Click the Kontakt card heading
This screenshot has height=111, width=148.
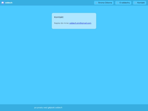point(59,17)
